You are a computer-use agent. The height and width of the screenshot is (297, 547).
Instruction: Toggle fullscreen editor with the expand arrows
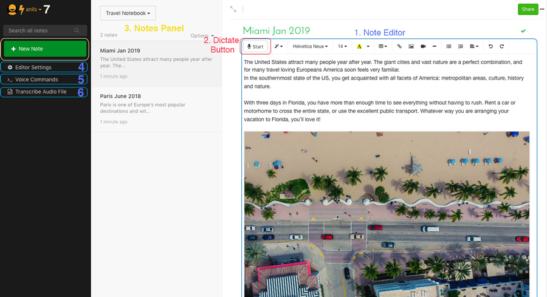pos(233,9)
